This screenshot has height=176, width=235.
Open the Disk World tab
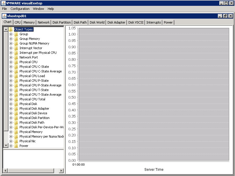pyautogui.click(x=97, y=22)
